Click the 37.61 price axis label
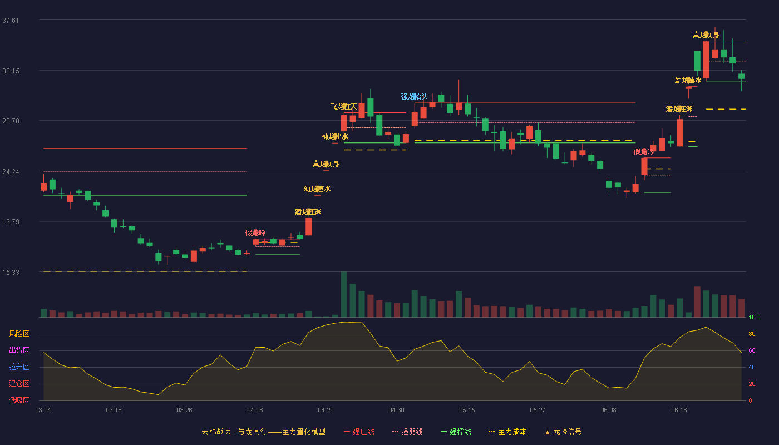The width and height of the screenshot is (779, 445). (x=11, y=21)
